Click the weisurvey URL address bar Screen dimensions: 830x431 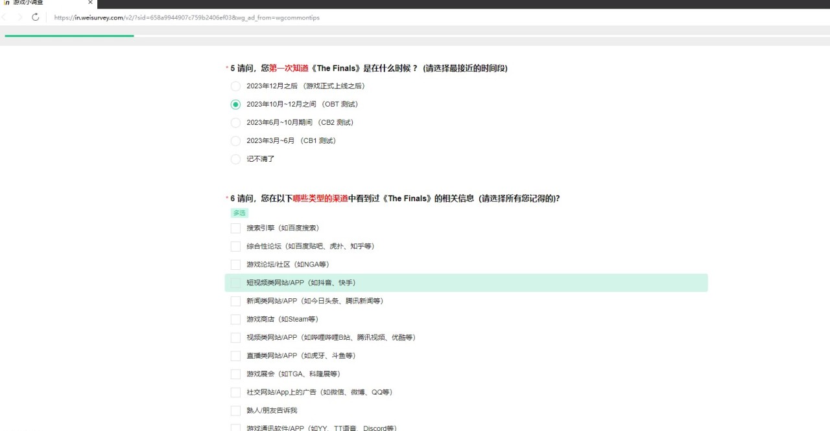(187, 17)
